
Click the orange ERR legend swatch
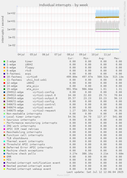[x=4, y=157]
